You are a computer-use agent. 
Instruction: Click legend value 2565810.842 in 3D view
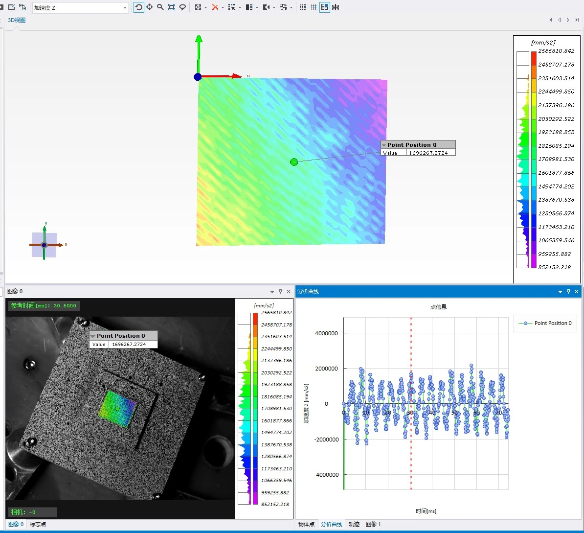click(556, 51)
